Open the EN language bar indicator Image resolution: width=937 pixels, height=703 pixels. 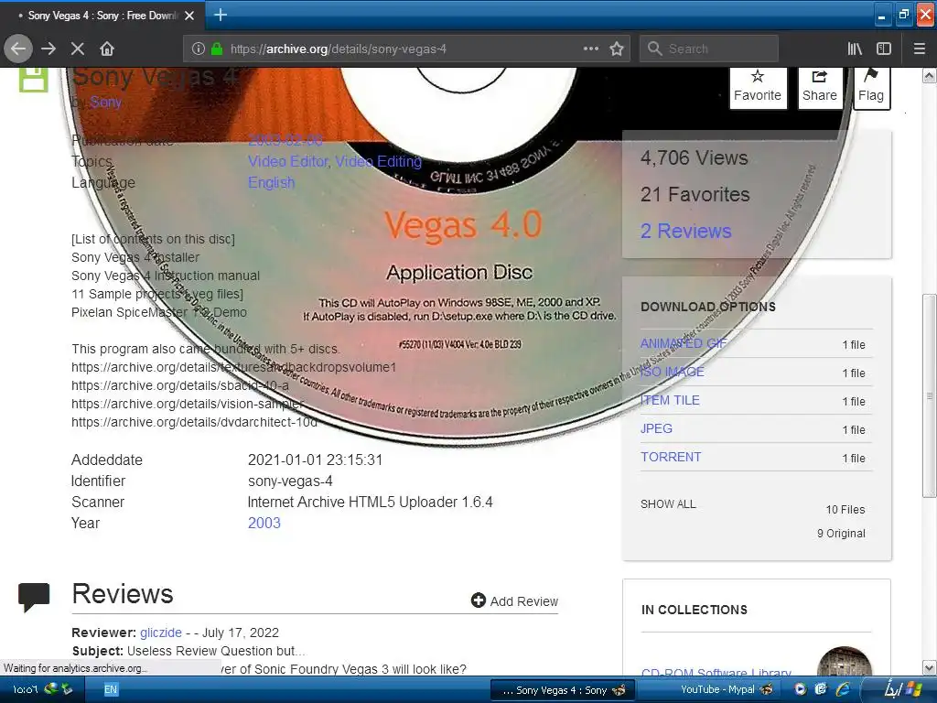pyautogui.click(x=111, y=689)
